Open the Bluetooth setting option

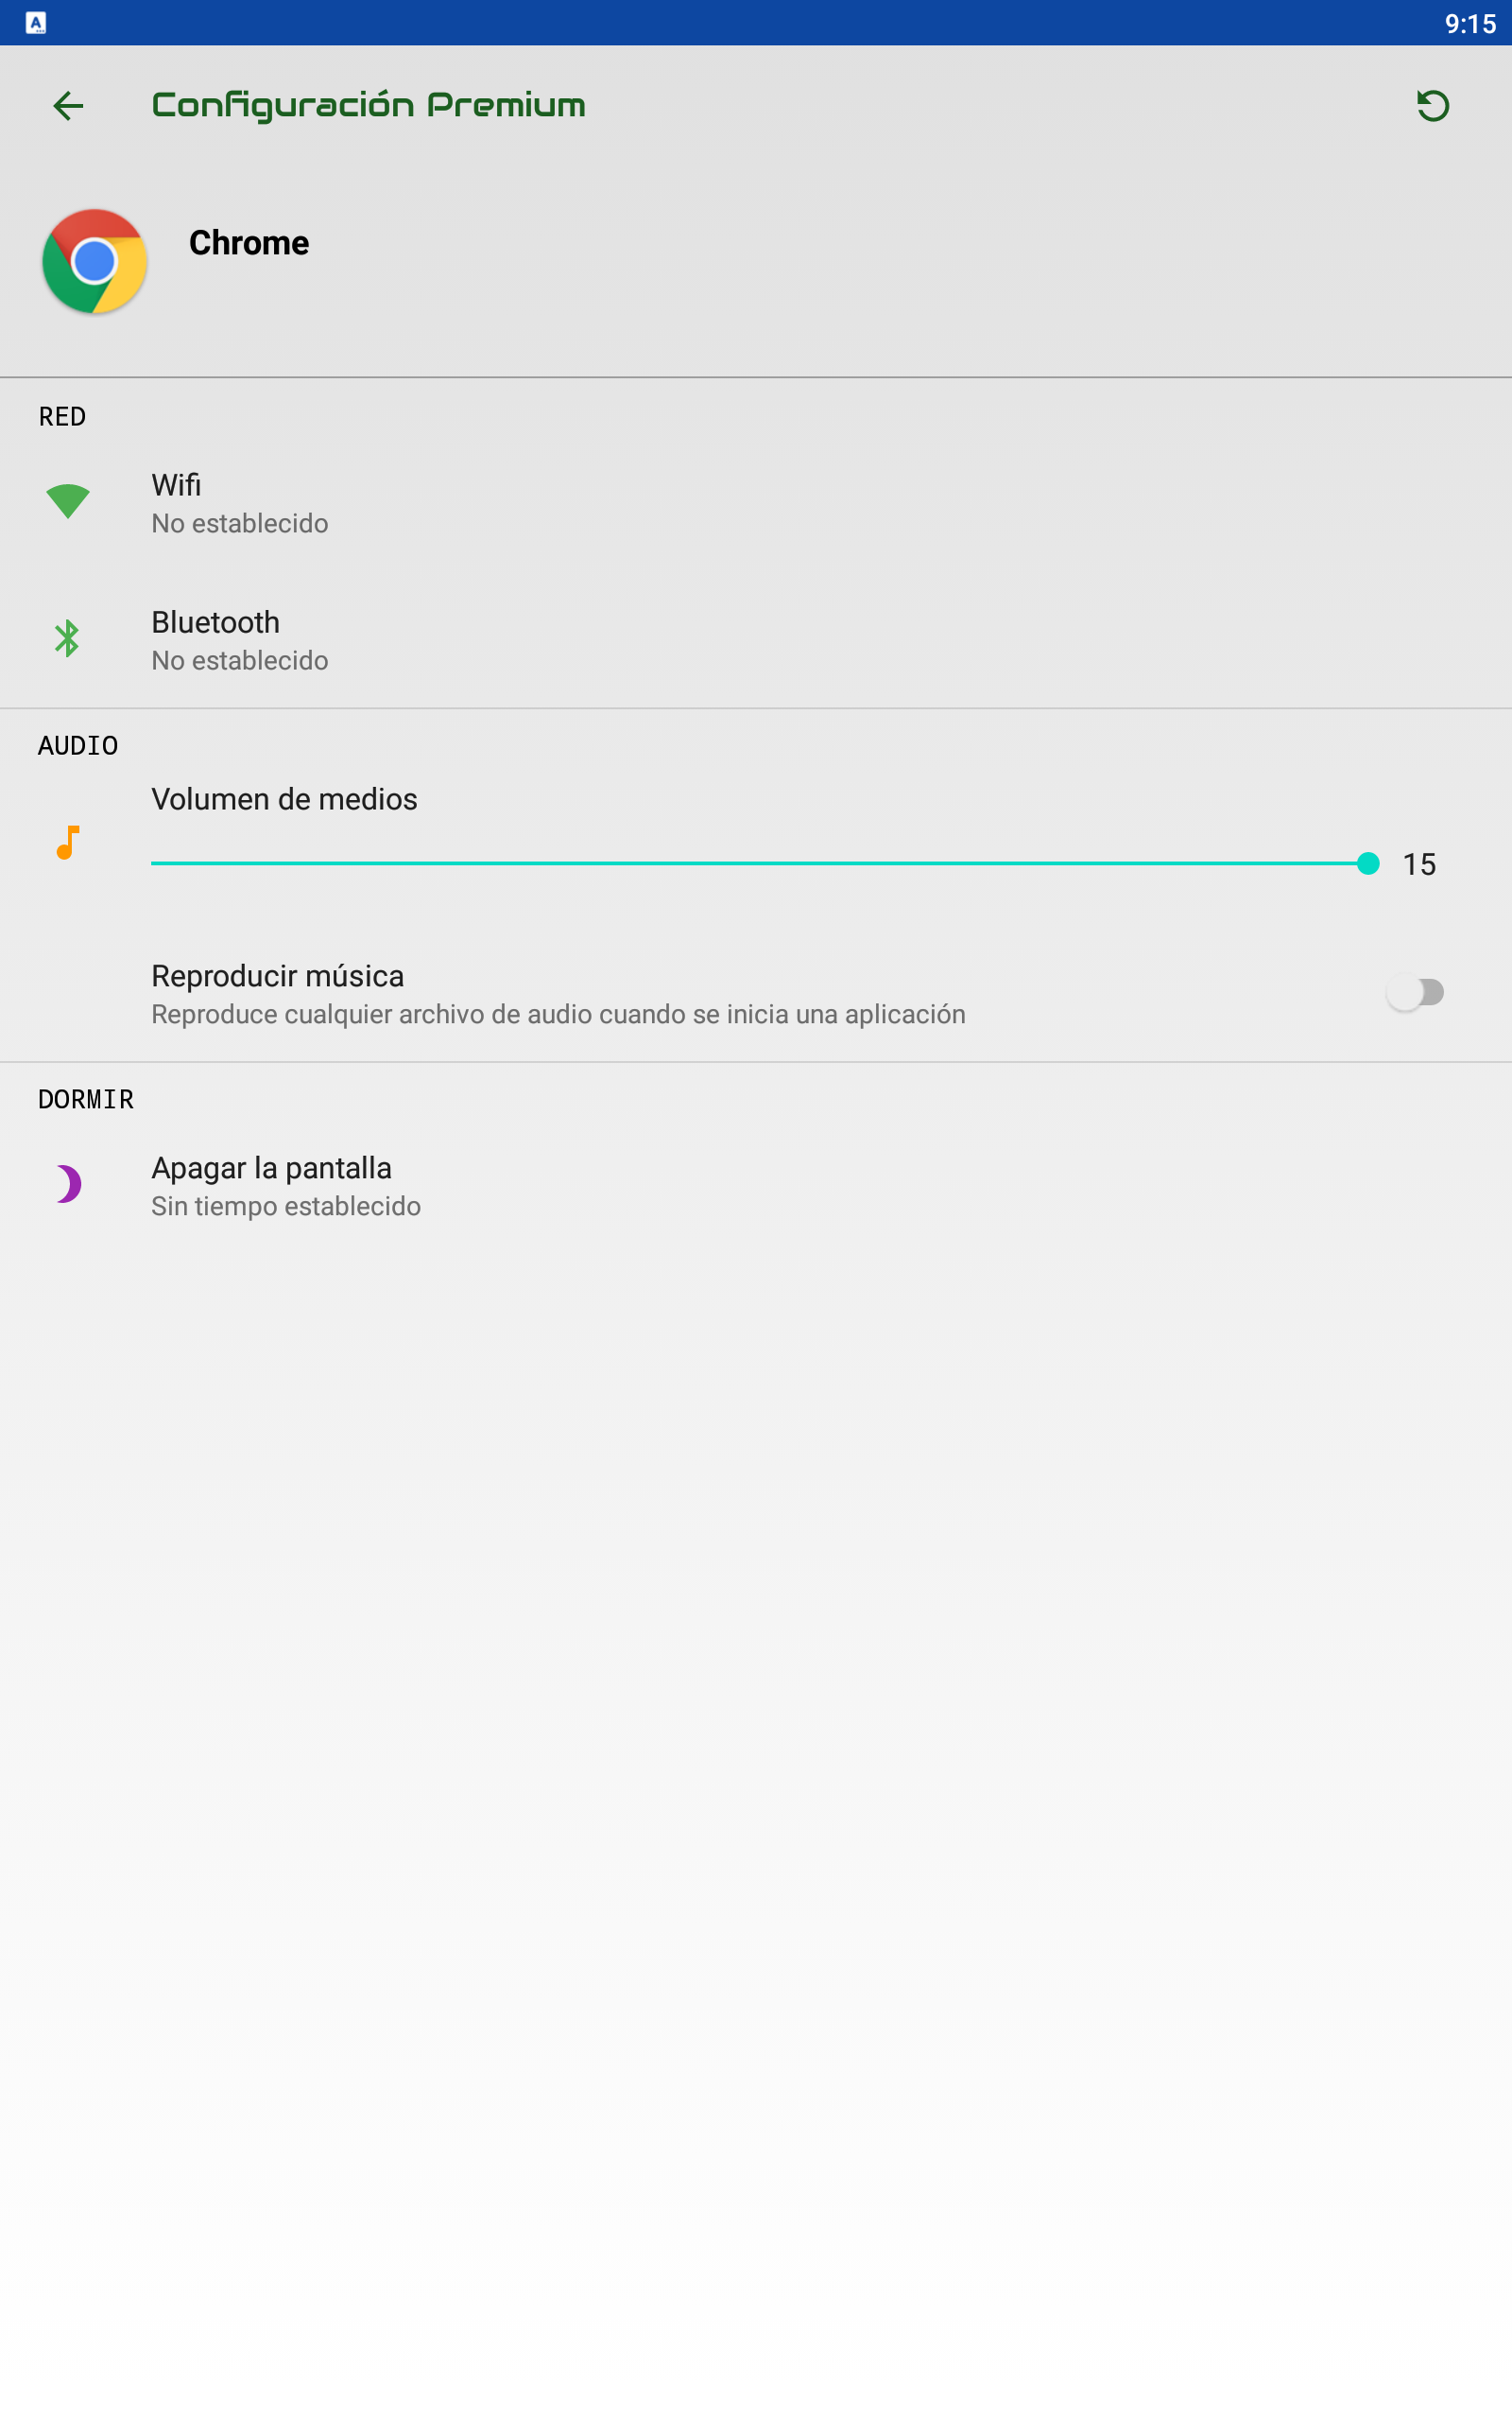click(756, 640)
